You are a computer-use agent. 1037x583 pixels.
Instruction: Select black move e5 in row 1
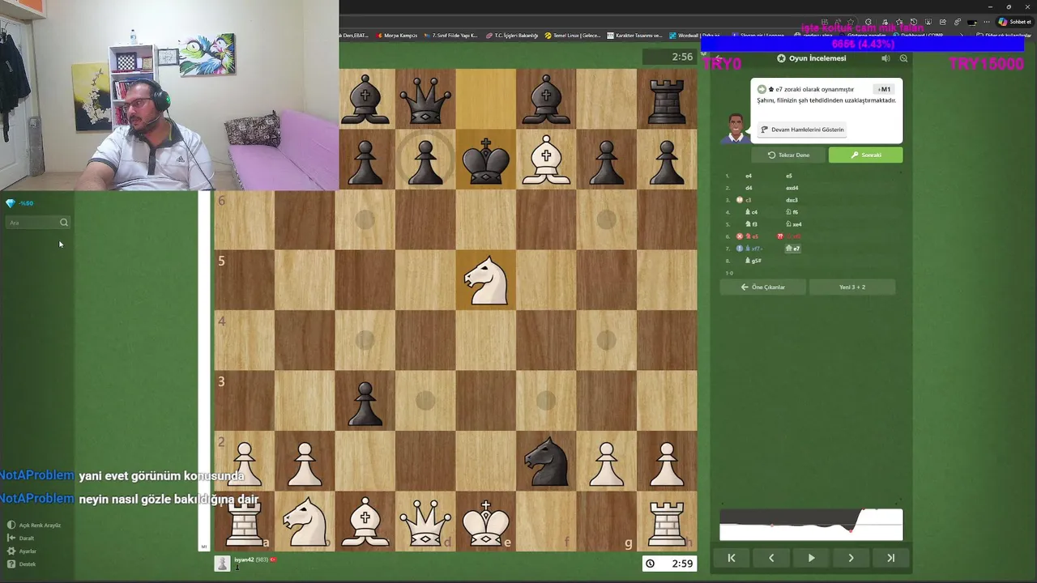789,176
